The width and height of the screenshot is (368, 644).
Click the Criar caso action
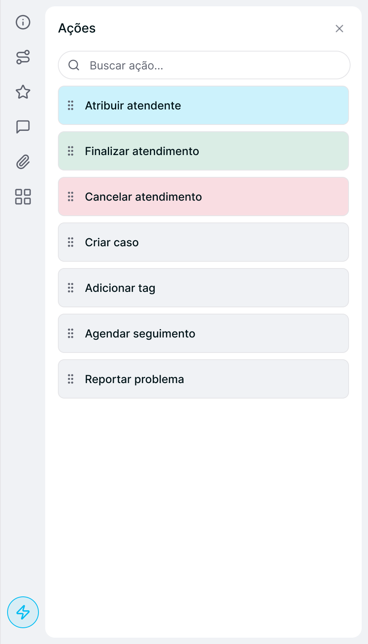(x=203, y=242)
